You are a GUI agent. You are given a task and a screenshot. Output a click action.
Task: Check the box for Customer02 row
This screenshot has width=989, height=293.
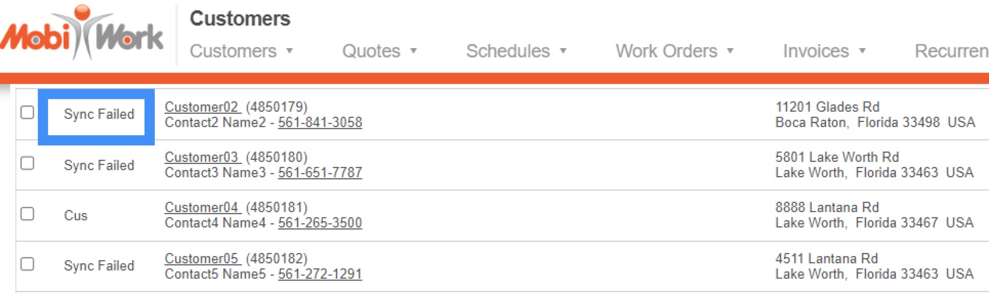point(27,112)
